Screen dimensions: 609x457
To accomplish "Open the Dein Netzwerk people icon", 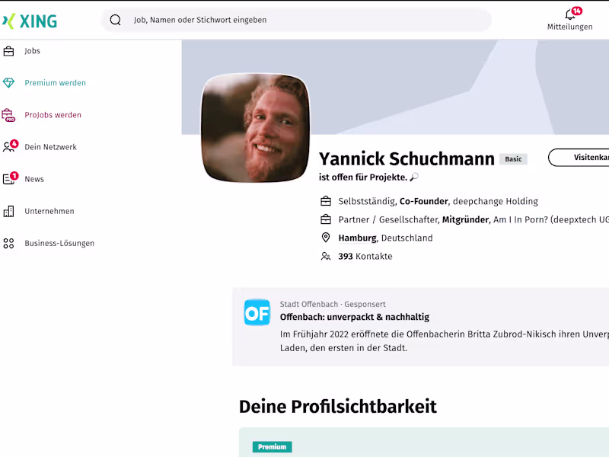I will pyautogui.click(x=9, y=147).
